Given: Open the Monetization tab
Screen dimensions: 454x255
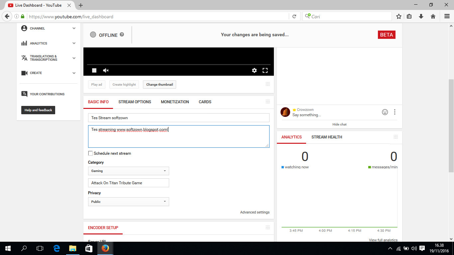Looking at the screenshot, I should pos(175,102).
